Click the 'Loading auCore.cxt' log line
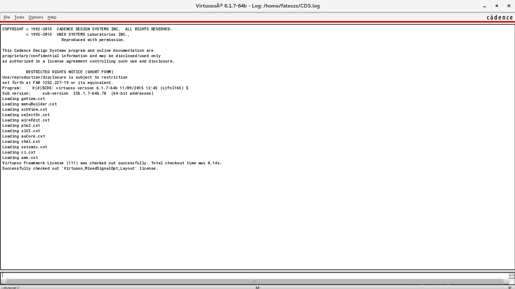515x289 pixels. tap(24, 136)
